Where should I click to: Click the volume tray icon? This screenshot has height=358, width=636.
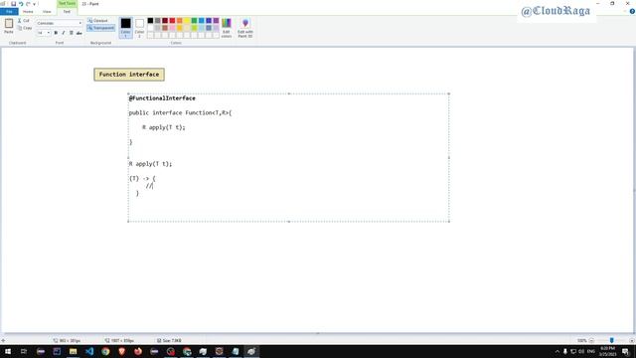pyautogui.click(x=581, y=351)
